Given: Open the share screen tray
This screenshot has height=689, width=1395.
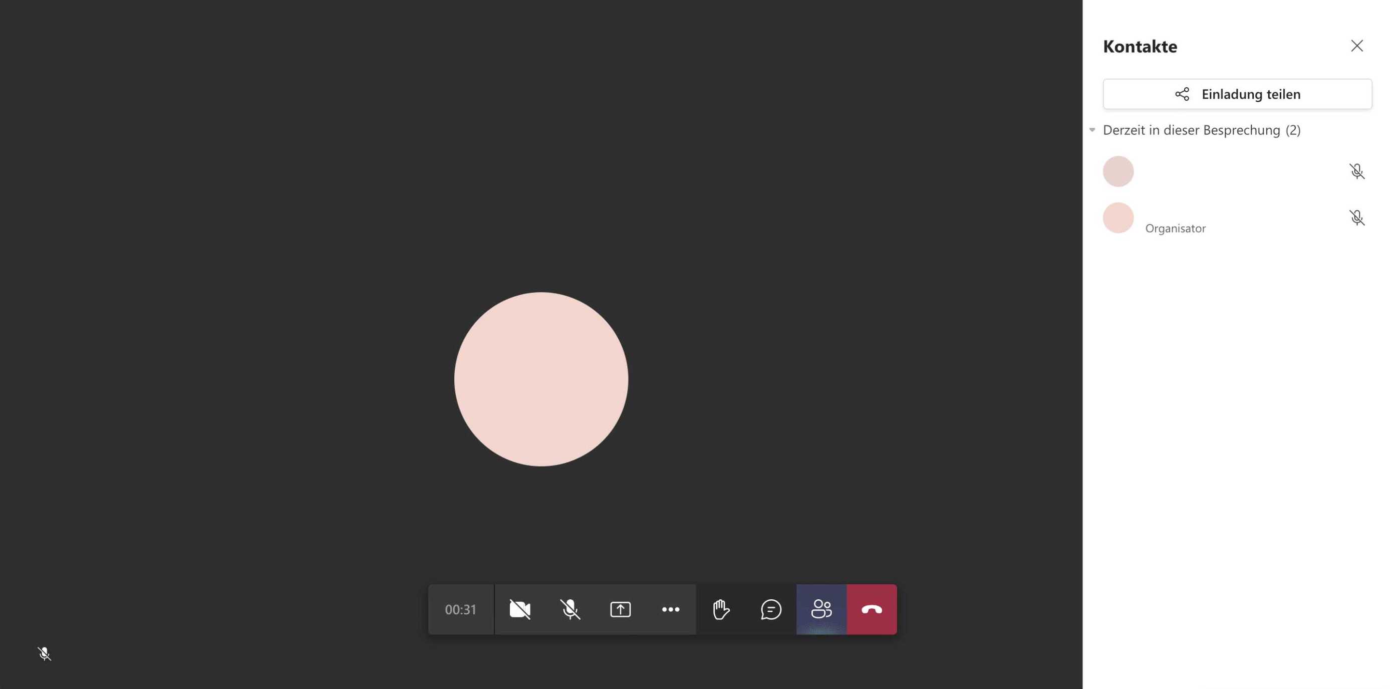Looking at the screenshot, I should [621, 609].
